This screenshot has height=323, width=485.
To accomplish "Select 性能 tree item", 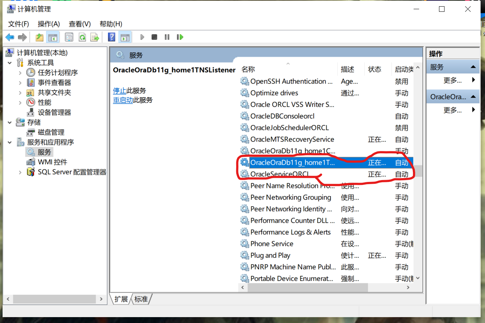I will (45, 102).
